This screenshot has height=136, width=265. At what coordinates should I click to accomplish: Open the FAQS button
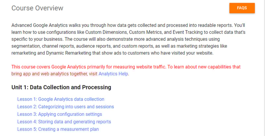[x=242, y=8]
